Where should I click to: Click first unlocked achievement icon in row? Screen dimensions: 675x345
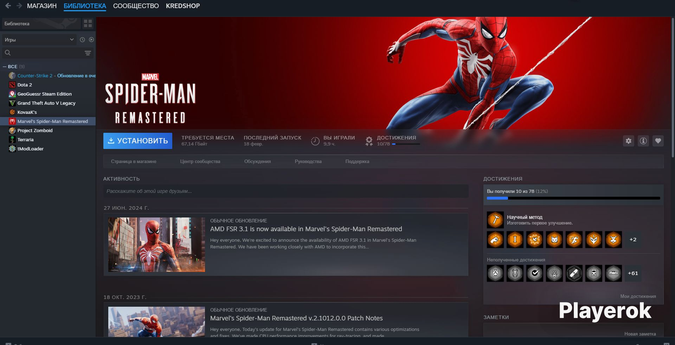(x=495, y=240)
